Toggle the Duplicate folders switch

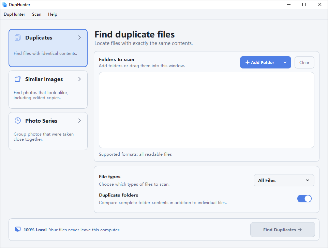(x=304, y=199)
